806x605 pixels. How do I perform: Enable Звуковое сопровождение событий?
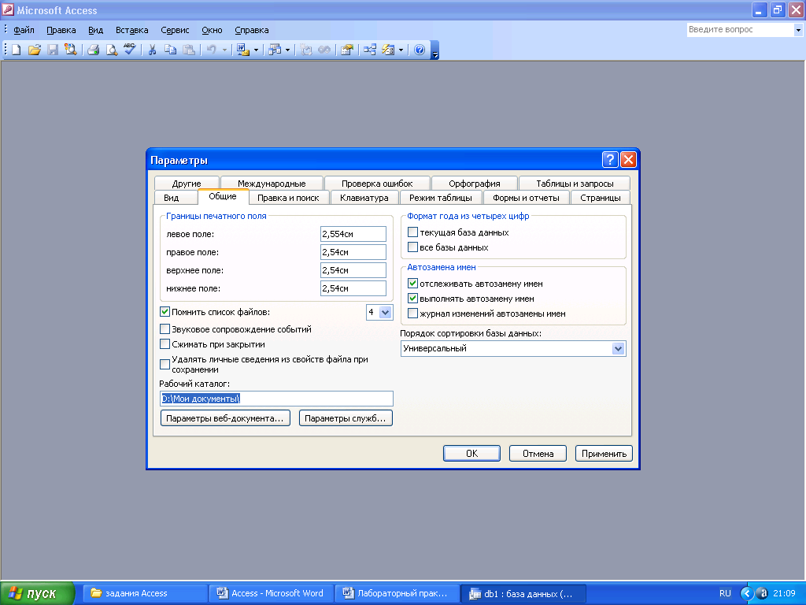click(x=165, y=329)
